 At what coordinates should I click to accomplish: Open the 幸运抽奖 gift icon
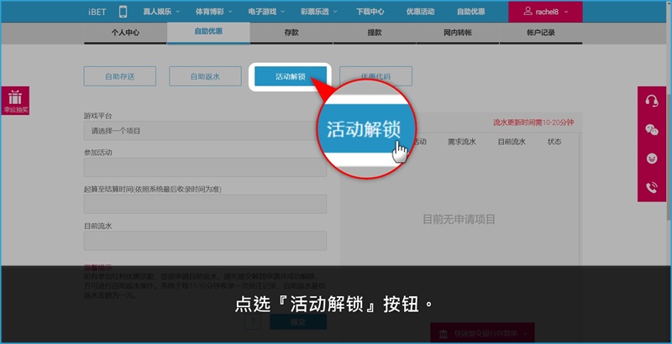coord(15,101)
